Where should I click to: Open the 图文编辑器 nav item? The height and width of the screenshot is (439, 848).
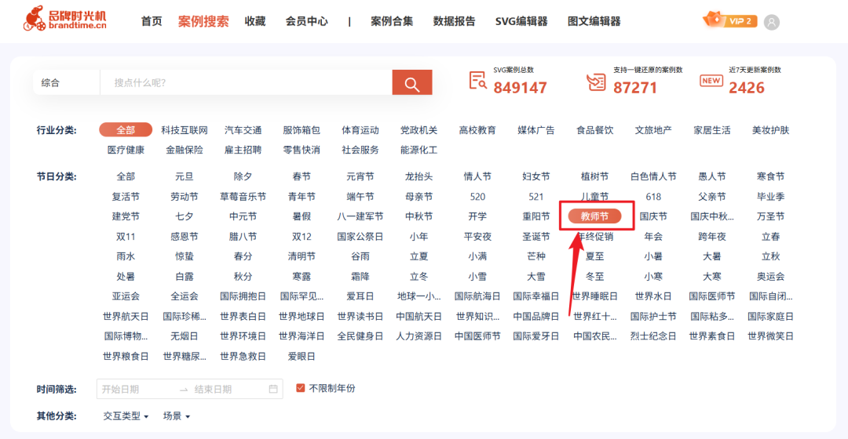coord(594,21)
